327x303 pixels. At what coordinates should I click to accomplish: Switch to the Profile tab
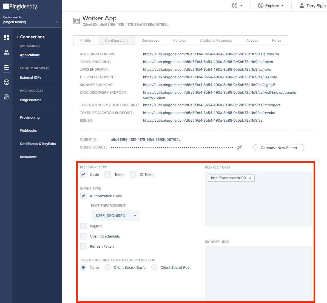86,40
